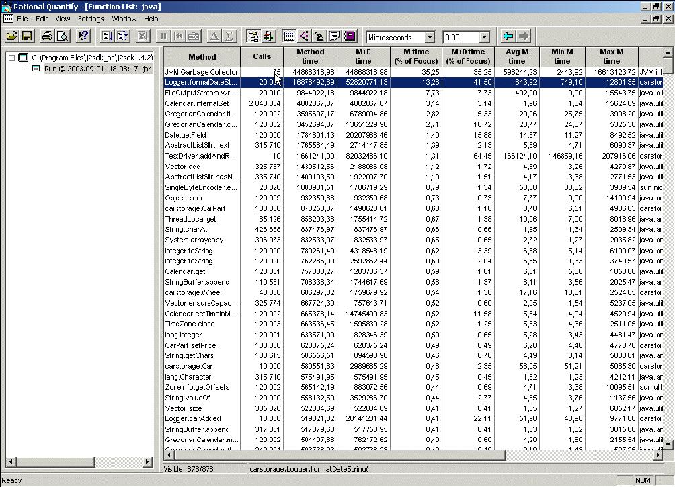This screenshot has height=487, width=675.
Task: Open run summary toolbar icon
Action: 269,36
